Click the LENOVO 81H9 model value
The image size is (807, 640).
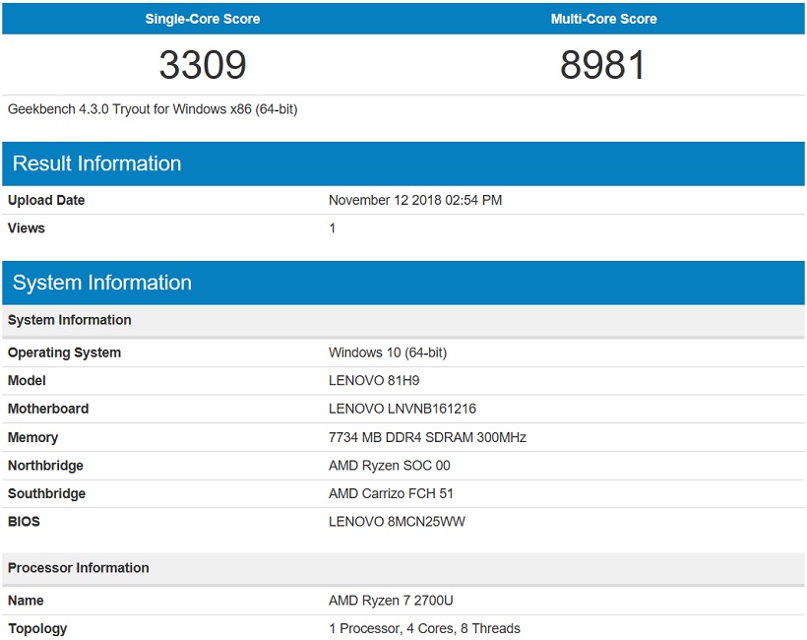374,380
